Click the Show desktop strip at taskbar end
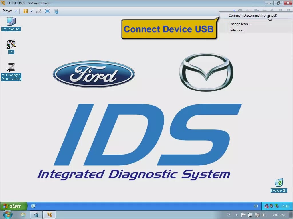This screenshot has width=293, height=219. pyautogui.click(x=292, y=215)
